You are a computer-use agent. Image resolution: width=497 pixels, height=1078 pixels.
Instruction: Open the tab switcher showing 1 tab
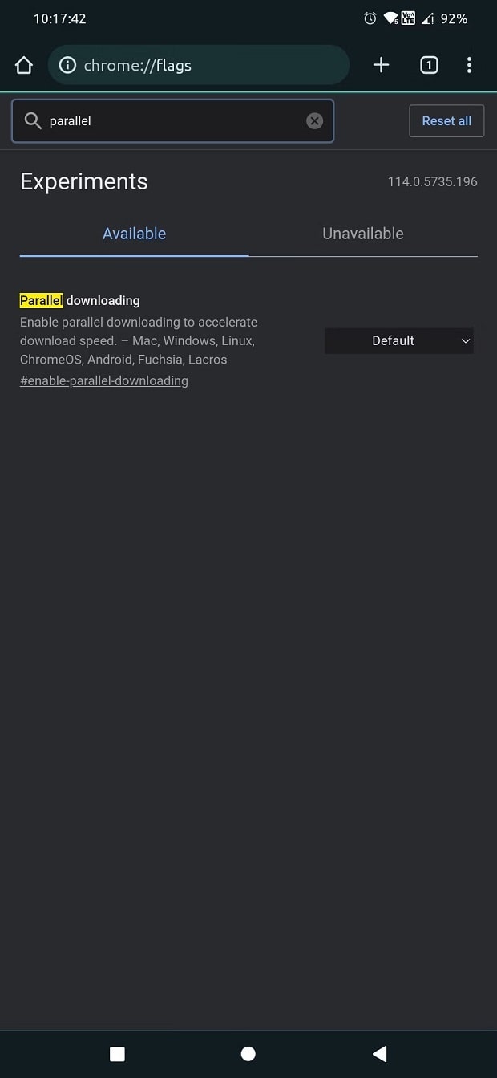click(x=429, y=65)
